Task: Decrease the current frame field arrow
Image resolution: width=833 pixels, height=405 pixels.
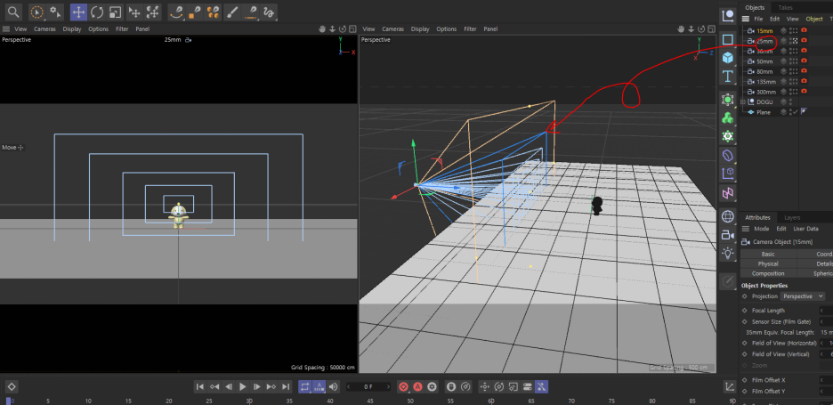Action: (349, 386)
